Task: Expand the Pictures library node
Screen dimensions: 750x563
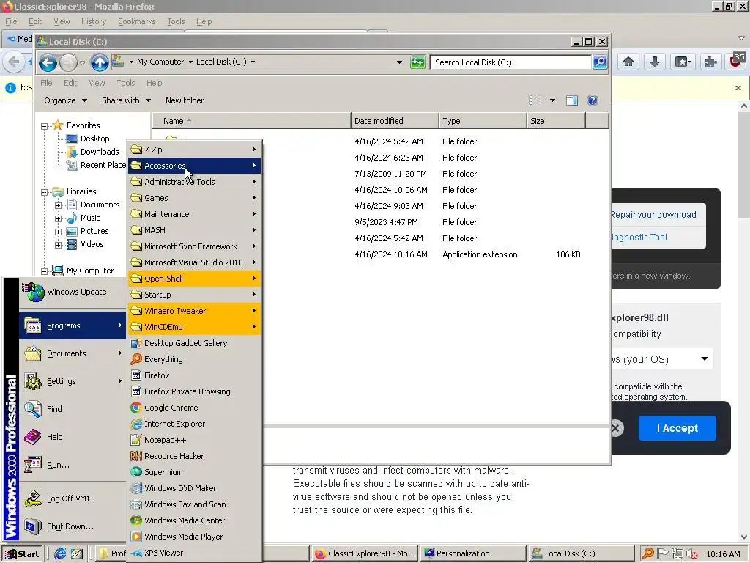Action: pyautogui.click(x=58, y=232)
